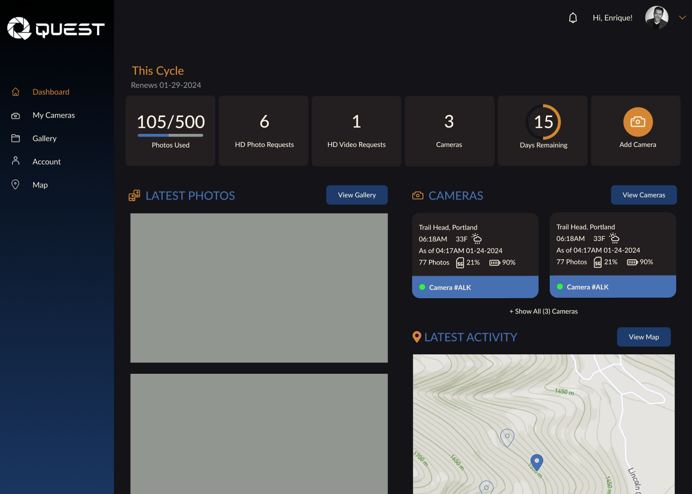The width and height of the screenshot is (692, 494).
Task: Open the lower latest photo thumbnail
Action: click(x=259, y=434)
